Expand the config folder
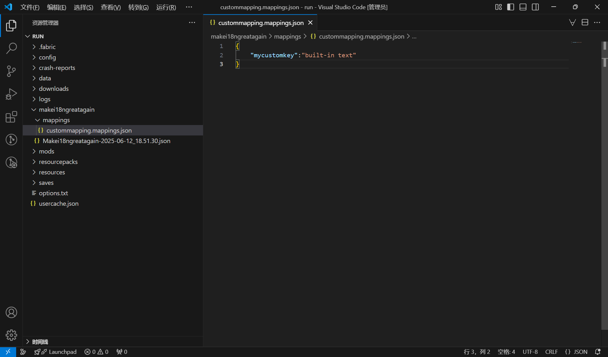608x357 pixels. [x=113, y=57]
